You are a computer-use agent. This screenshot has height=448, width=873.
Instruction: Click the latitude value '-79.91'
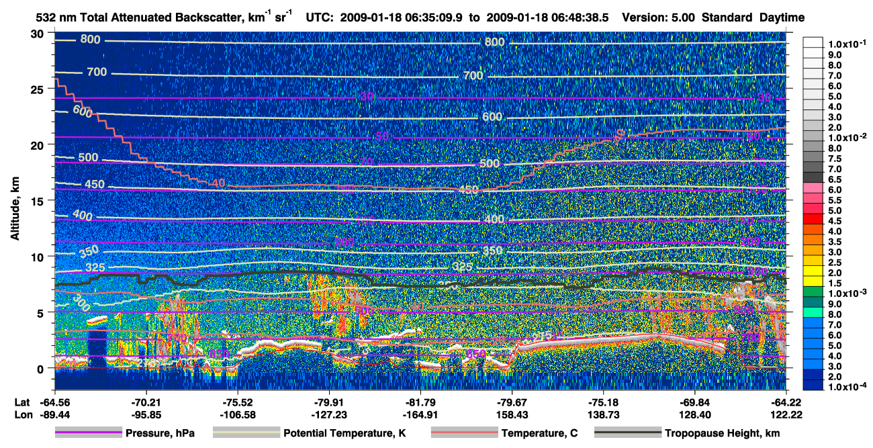(329, 402)
